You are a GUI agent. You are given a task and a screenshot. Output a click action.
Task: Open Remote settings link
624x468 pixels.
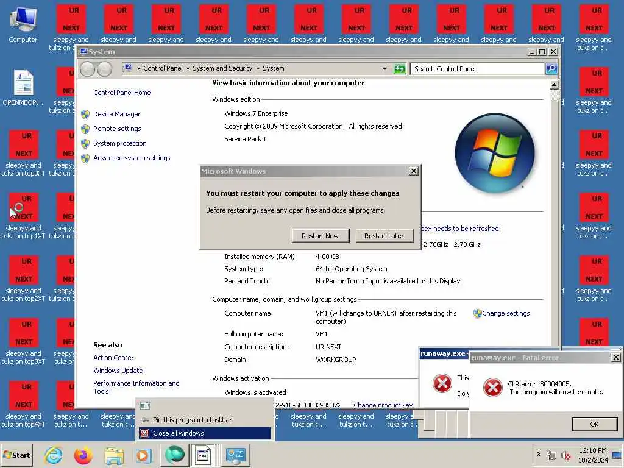[x=117, y=129]
